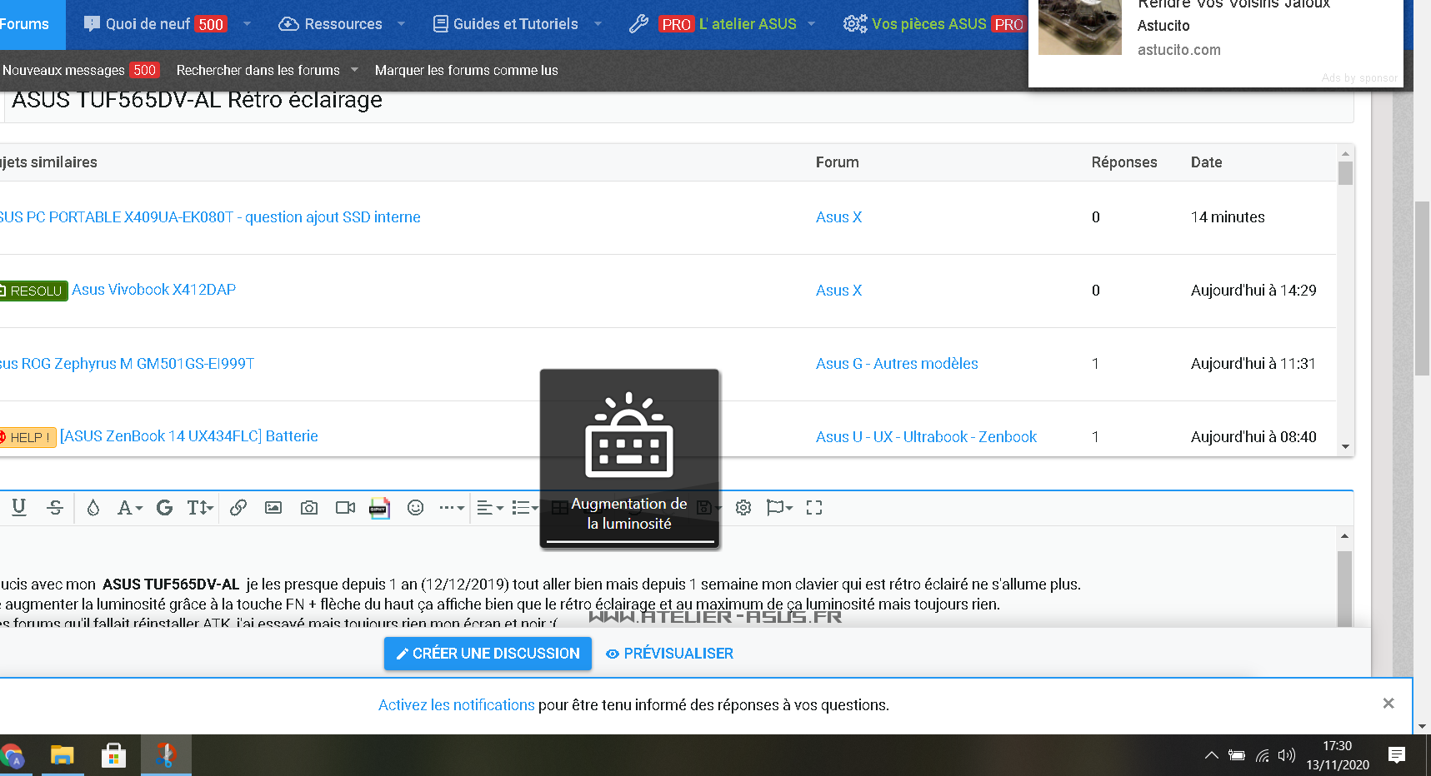This screenshot has width=1431, height=776.
Task: Open the Guides et Tutoriels menu
Action: click(515, 24)
